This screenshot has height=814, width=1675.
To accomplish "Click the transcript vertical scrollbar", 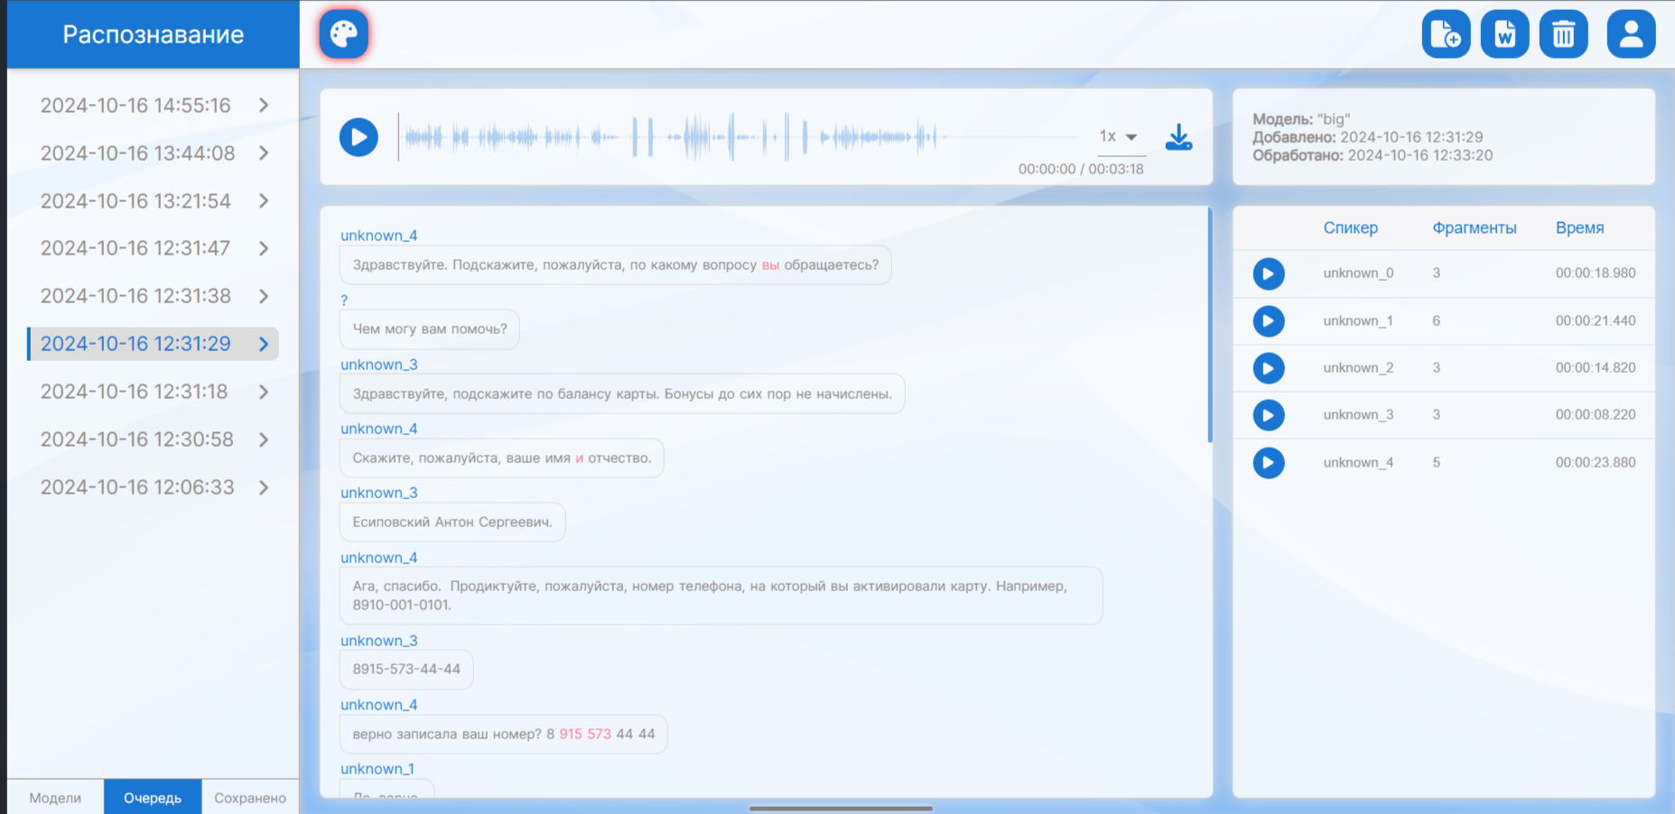I will click(x=1210, y=325).
